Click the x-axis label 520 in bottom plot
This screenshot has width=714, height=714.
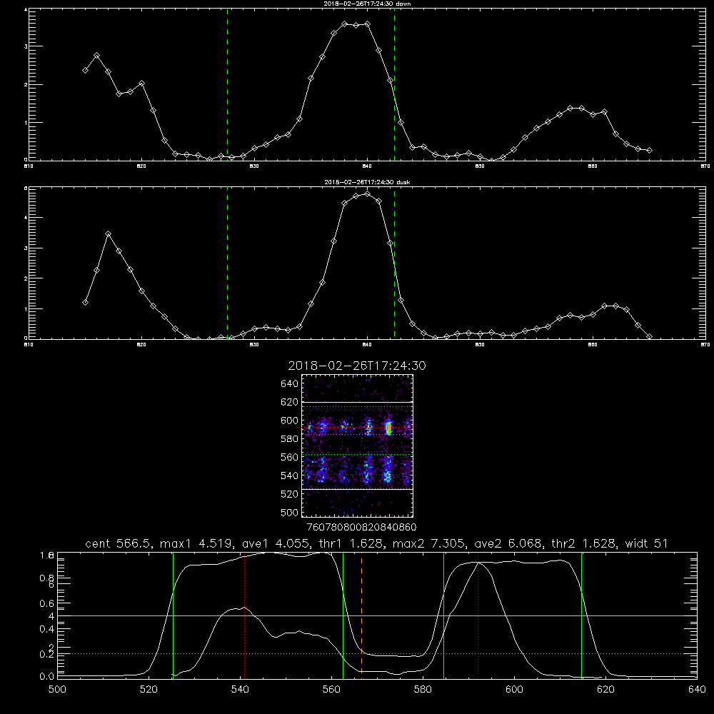[x=149, y=689]
